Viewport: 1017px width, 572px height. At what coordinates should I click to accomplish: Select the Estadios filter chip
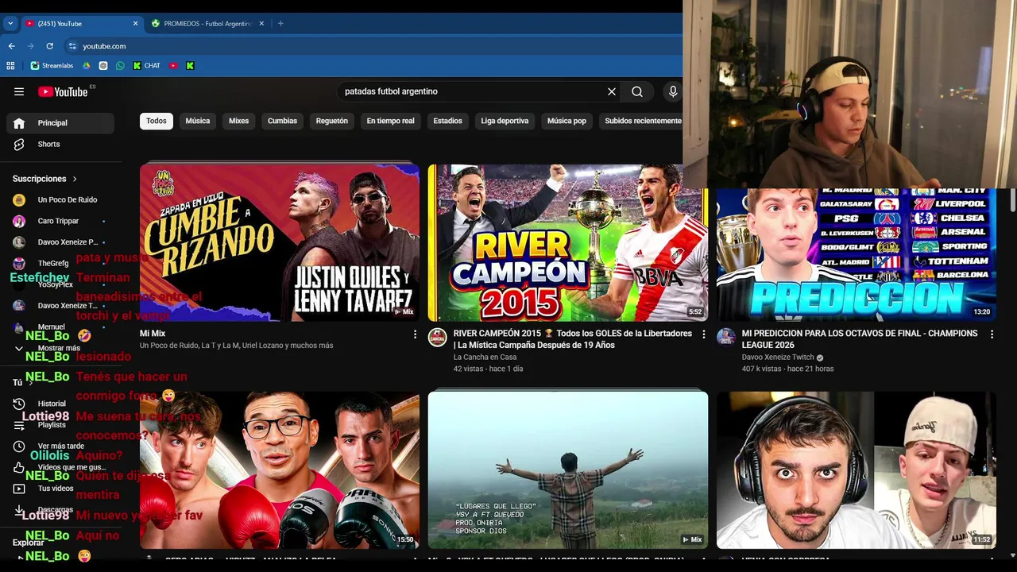coord(447,121)
